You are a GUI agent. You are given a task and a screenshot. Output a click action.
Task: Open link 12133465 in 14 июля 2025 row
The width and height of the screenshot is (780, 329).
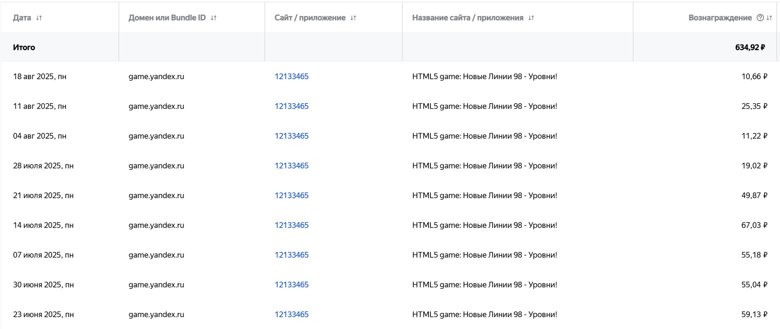291,225
